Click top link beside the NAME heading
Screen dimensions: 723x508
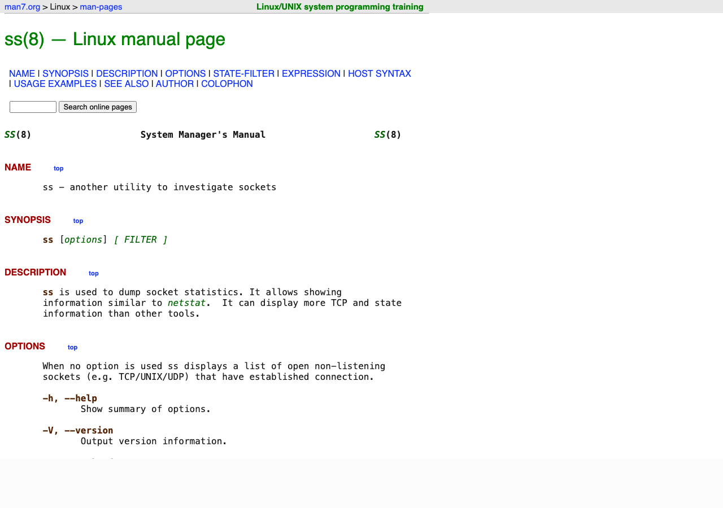(x=58, y=168)
